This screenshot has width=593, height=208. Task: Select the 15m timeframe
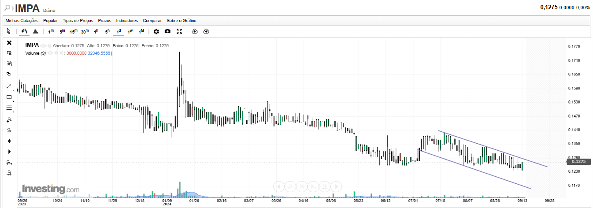73,31
